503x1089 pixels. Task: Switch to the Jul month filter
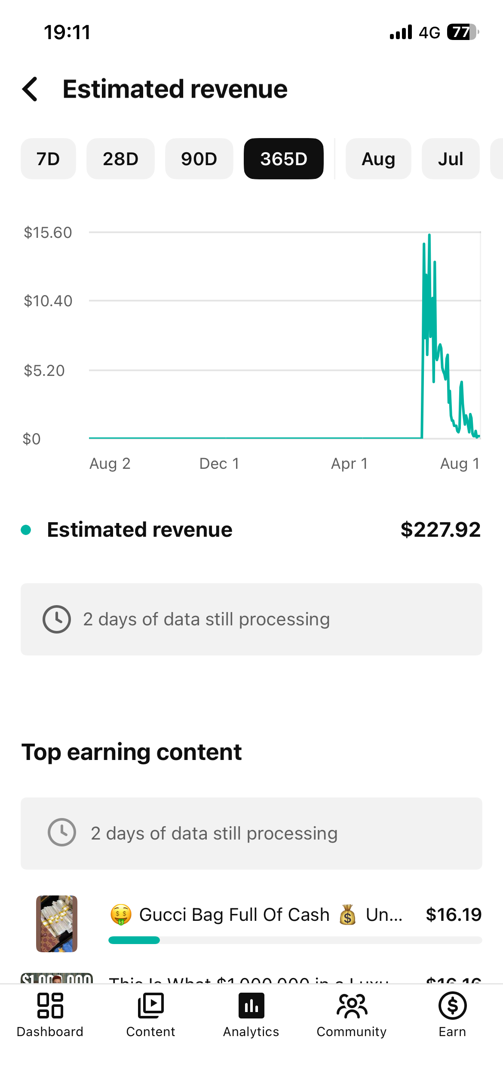(451, 159)
